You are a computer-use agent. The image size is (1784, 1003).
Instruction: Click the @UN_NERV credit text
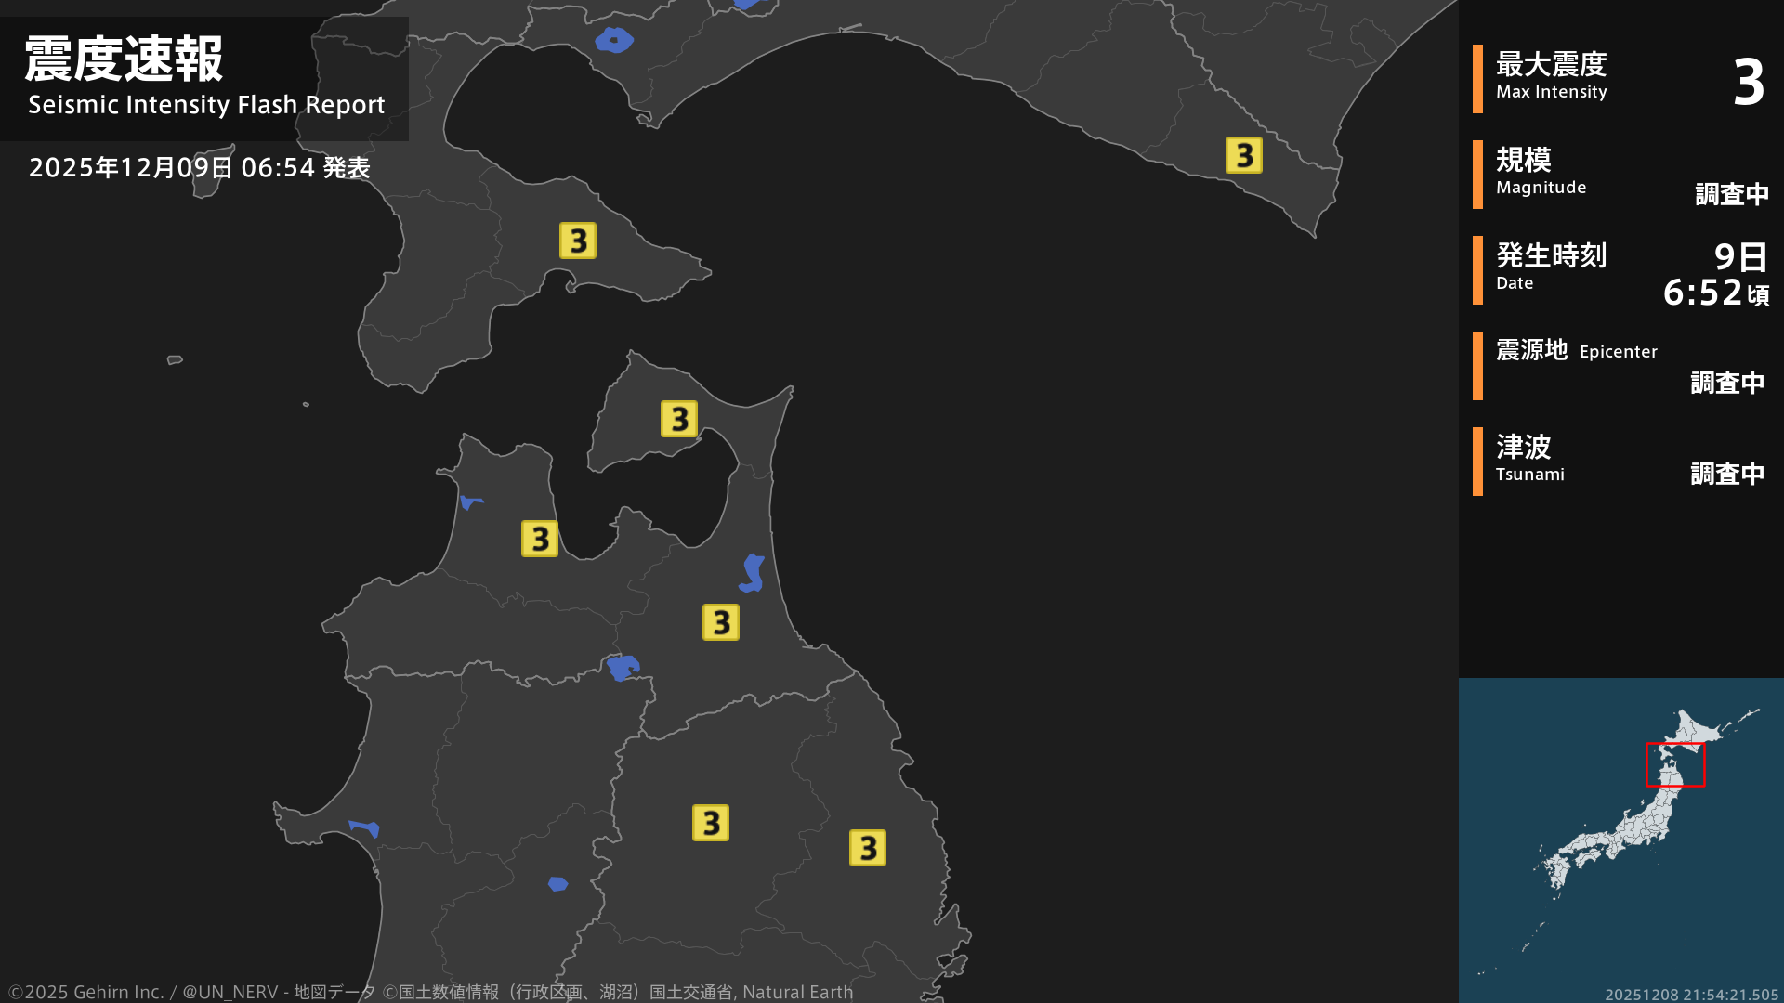point(230,992)
